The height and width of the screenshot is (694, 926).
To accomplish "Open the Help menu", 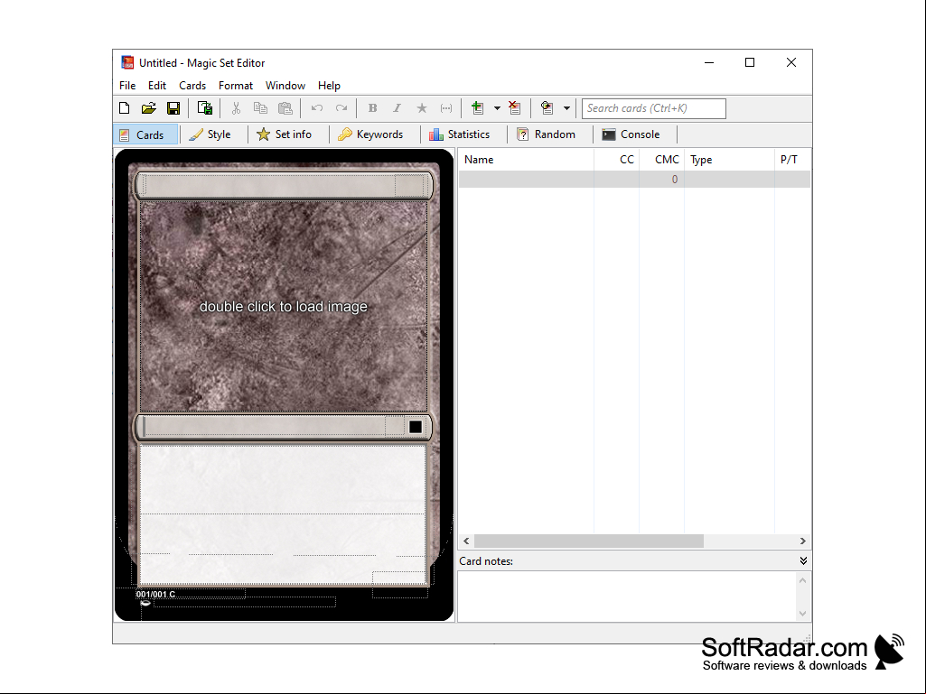I will click(x=329, y=86).
